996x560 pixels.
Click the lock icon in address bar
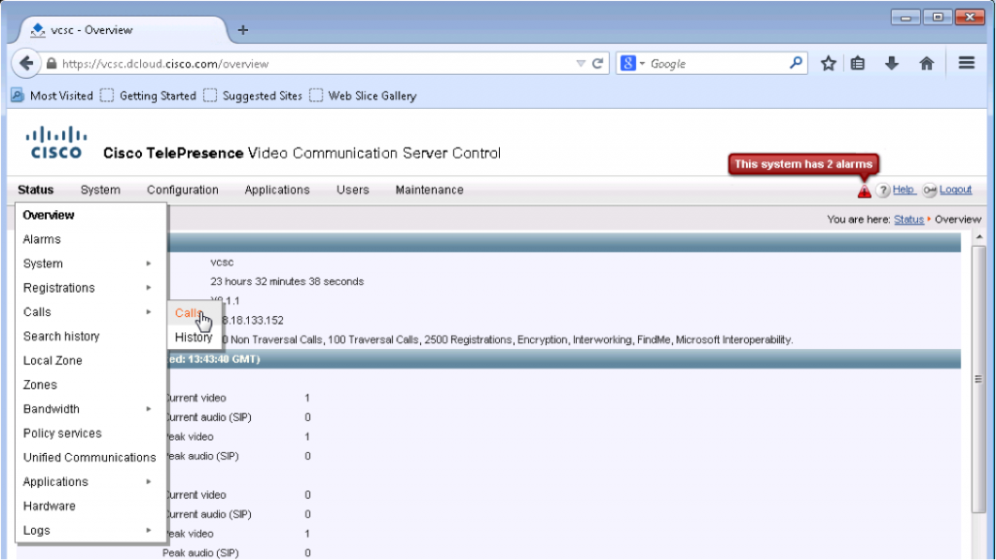pyautogui.click(x=52, y=63)
